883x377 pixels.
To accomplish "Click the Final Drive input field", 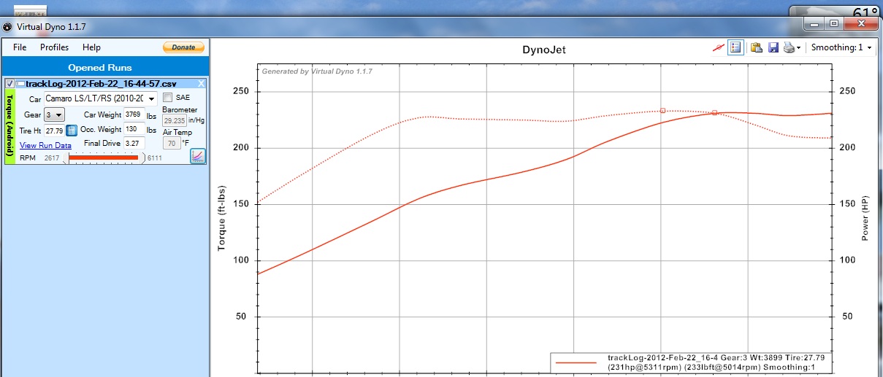I will (x=134, y=144).
